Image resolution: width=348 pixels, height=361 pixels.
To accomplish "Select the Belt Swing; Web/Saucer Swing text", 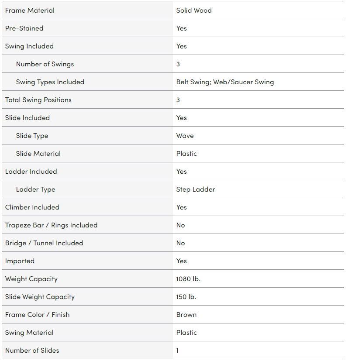I will (x=225, y=82).
